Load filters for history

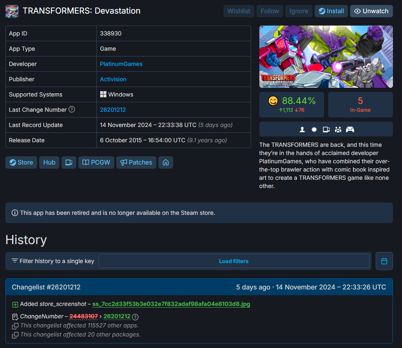coord(234,261)
